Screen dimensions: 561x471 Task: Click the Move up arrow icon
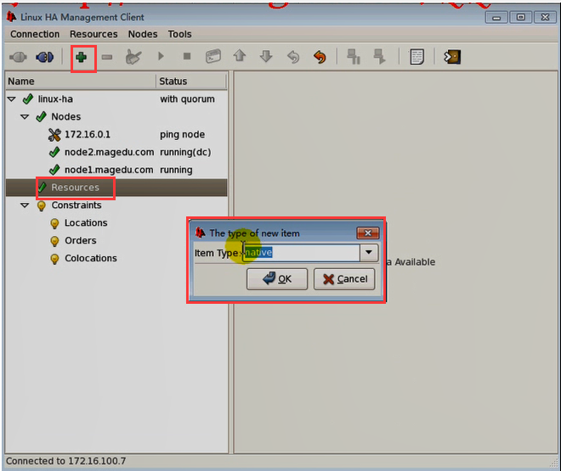240,56
